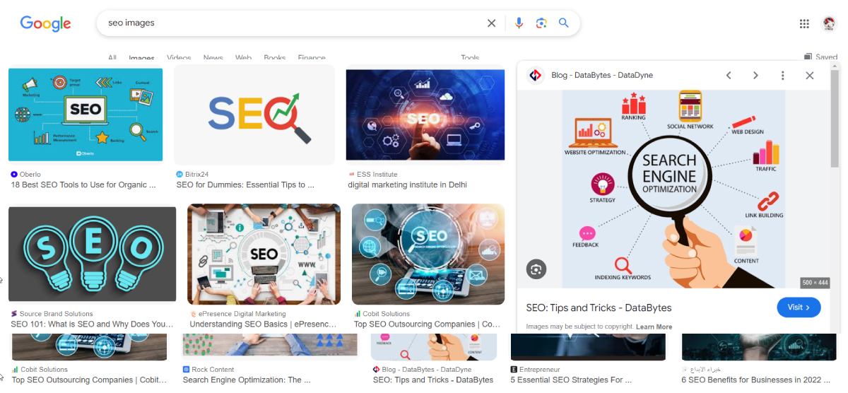Close the image preview panel
Viewport: 848px width, 393px height.
tap(809, 76)
